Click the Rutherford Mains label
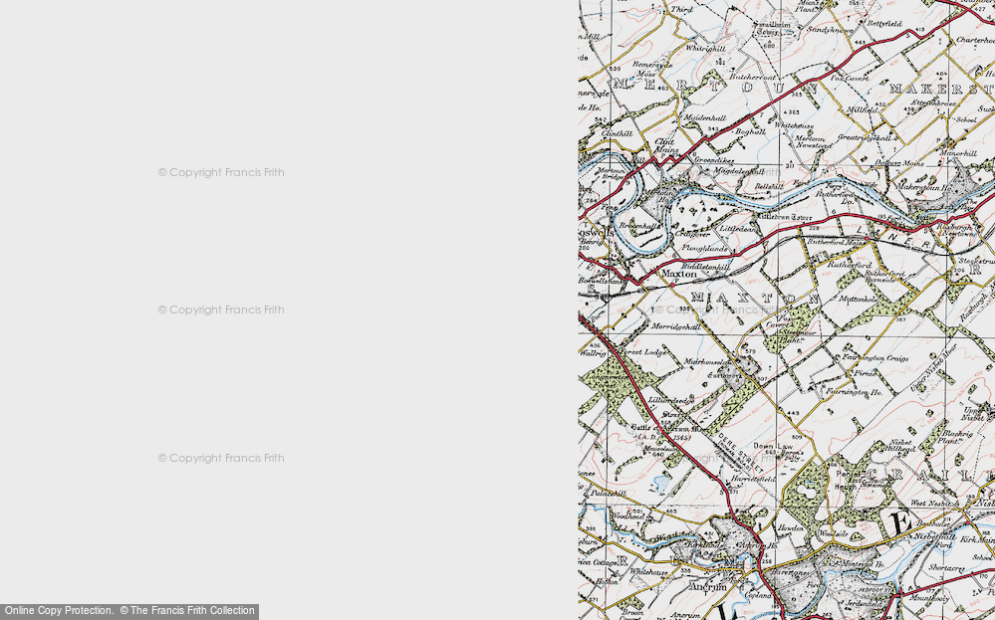The image size is (995, 620). click(835, 241)
